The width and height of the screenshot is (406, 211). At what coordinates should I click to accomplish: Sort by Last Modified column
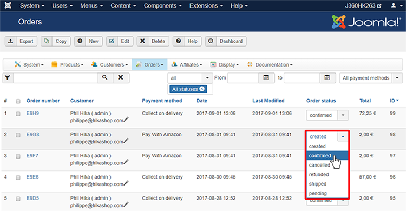click(x=269, y=101)
